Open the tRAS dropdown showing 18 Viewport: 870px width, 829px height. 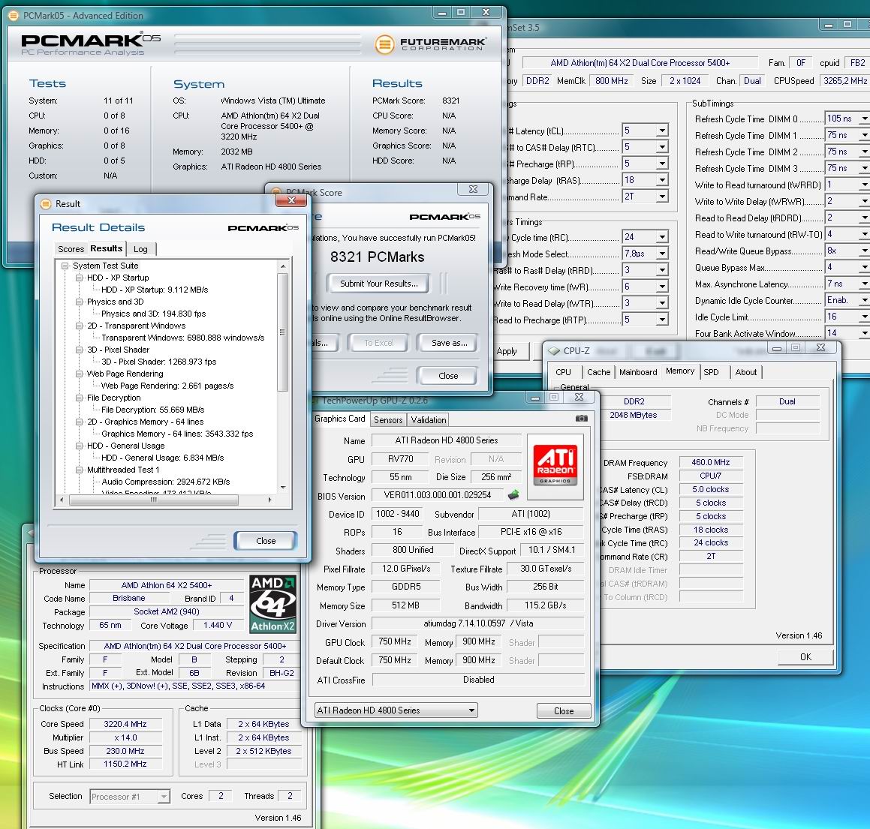(662, 180)
